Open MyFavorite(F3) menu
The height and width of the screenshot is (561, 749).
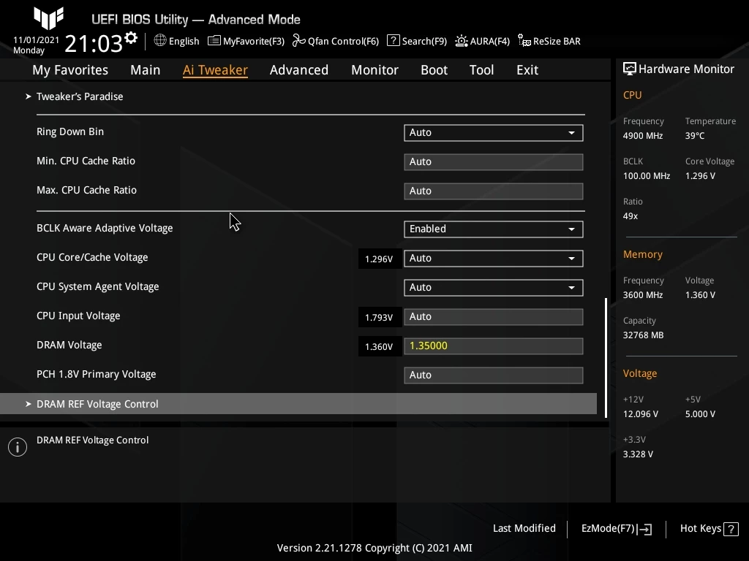(x=254, y=41)
